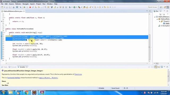
Task: Follow the apply(Object, Object) link
Action: coord(48,78)
